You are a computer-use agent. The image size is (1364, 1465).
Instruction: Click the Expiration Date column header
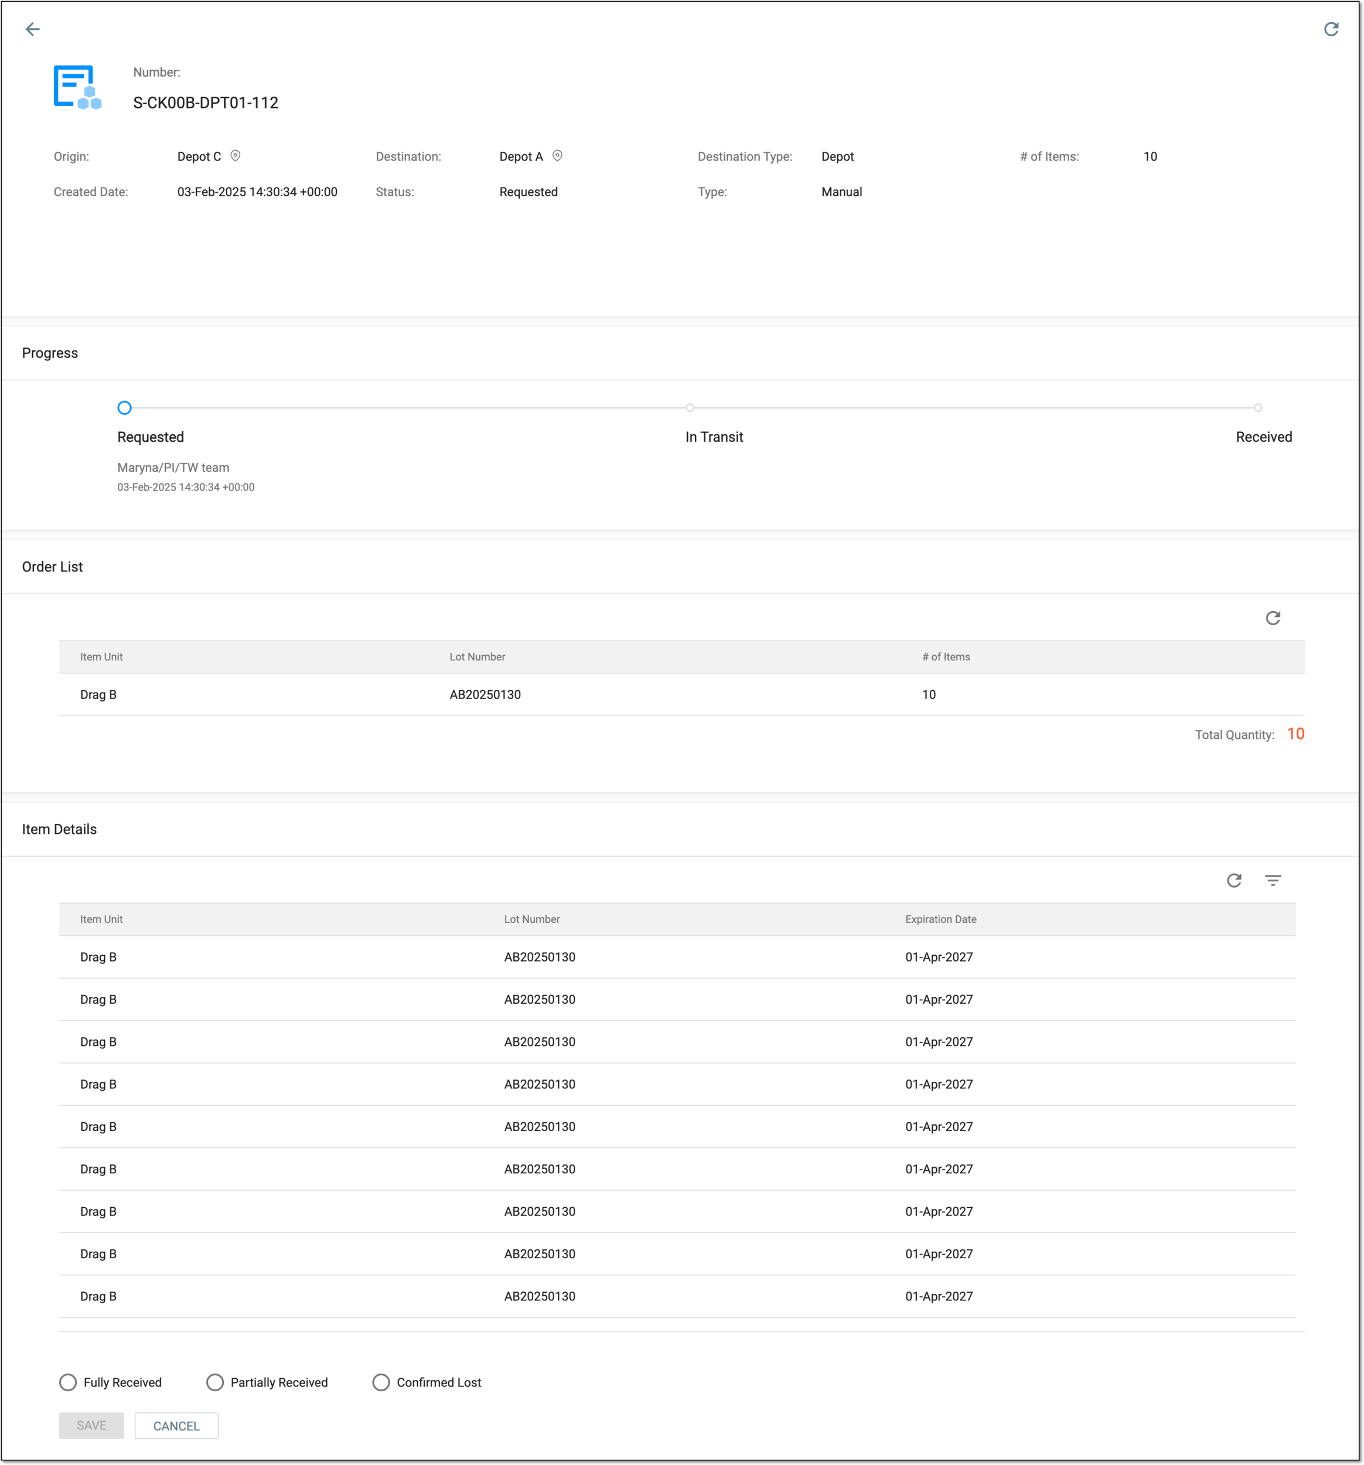point(941,919)
